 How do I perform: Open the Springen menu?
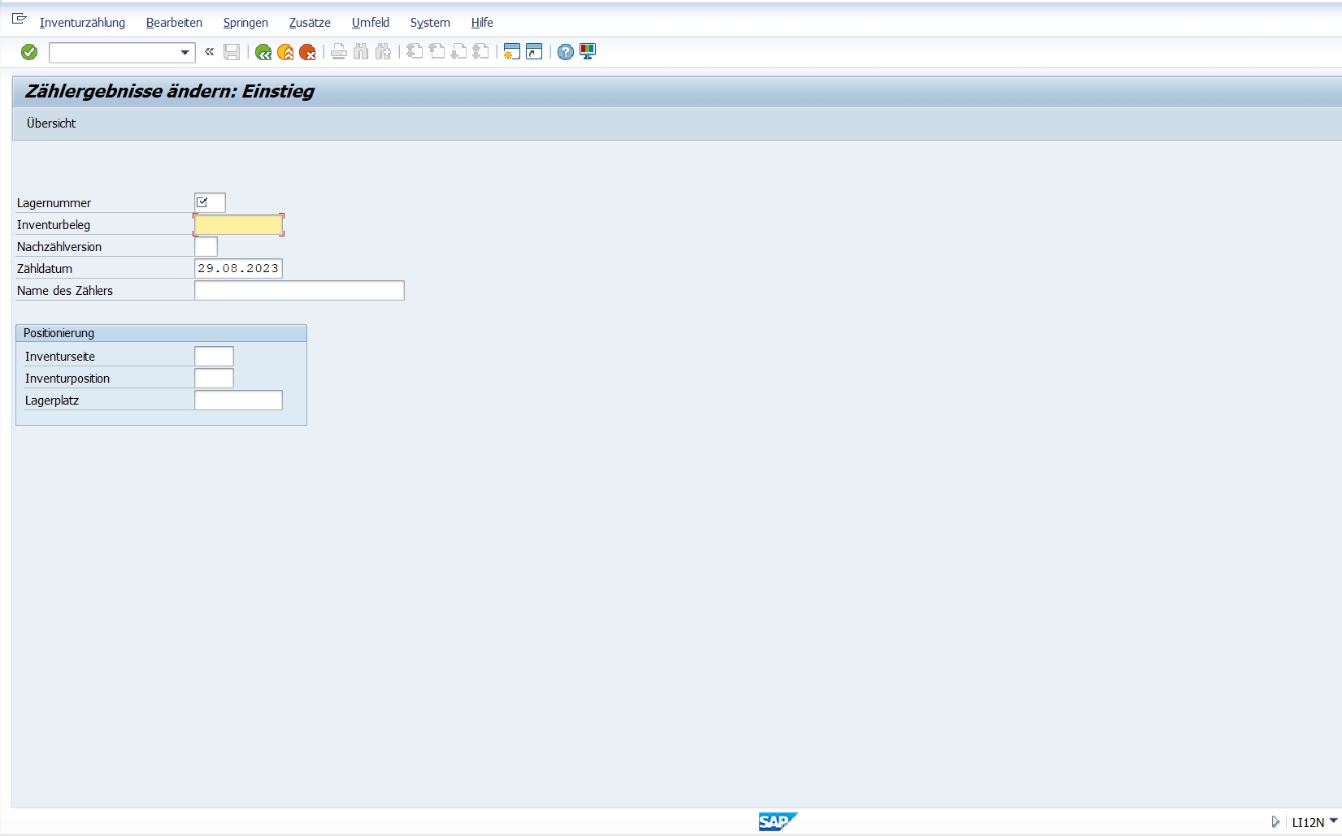pyautogui.click(x=245, y=23)
